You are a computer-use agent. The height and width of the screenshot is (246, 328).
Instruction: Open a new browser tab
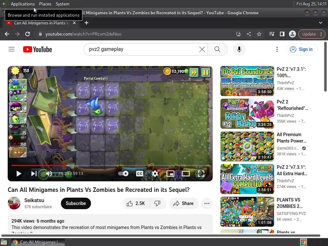[86, 23]
